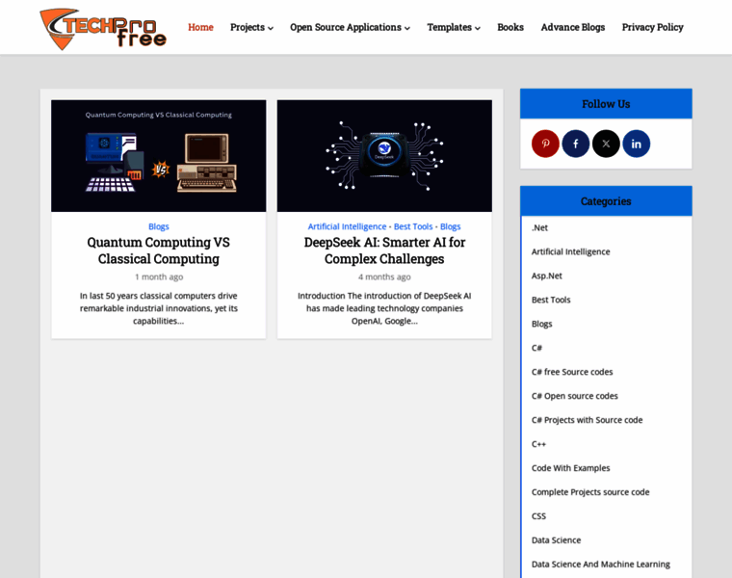732x578 pixels.
Task: Open the DeepSeek AI article thumbnail image
Action: [384, 155]
